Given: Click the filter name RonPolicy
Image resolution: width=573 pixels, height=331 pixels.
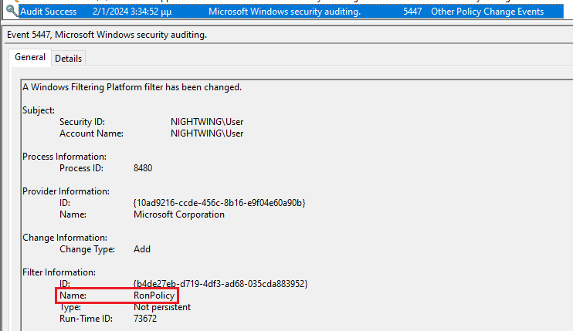Looking at the screenshot, I should (x=154, y=296).
